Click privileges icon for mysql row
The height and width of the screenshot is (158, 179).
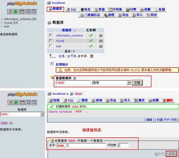click(x=101, y=41)
